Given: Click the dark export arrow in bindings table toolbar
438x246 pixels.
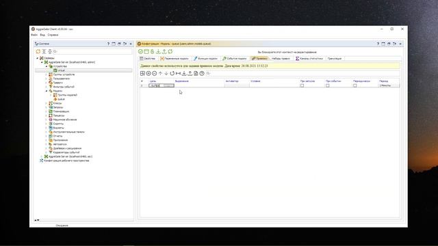Looking at the screenshot, I should coord(190,73).
